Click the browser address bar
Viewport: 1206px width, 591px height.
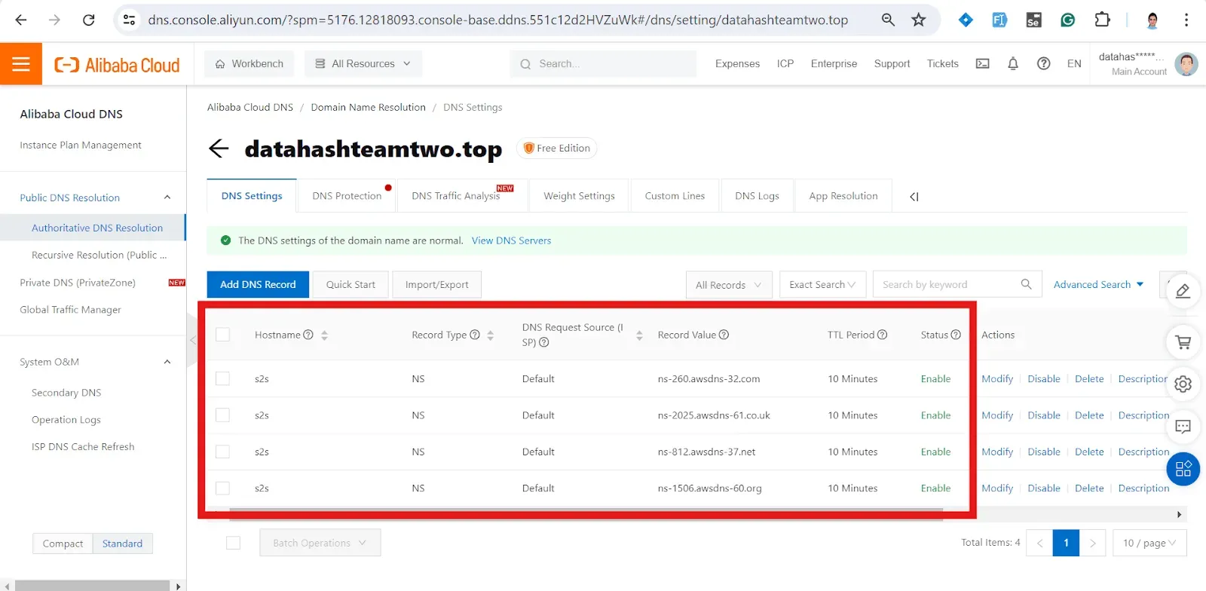click(497, 20)
